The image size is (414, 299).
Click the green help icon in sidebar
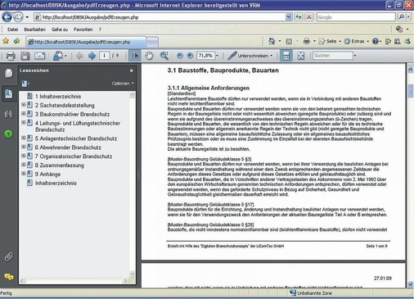click(x=9, y=134)
